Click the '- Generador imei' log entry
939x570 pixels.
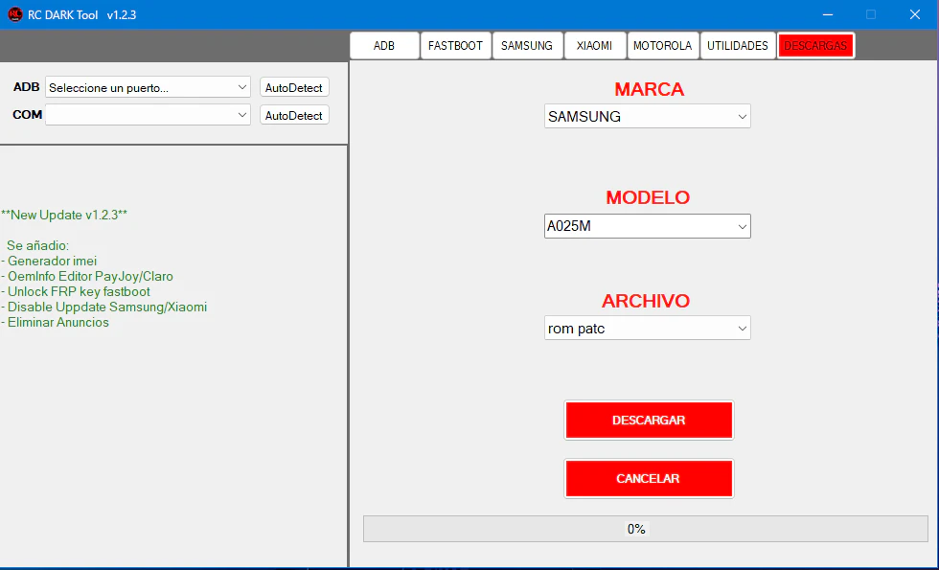coord(49,261)
